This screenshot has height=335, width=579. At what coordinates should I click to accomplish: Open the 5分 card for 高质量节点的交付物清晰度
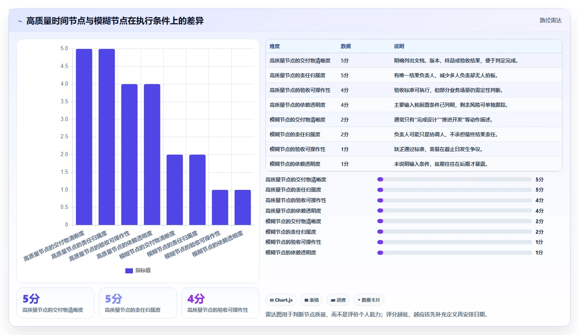click(x=55, y=303)
